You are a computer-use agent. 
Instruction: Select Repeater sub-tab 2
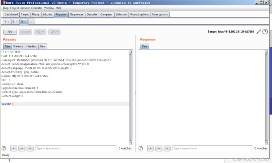[13, 22]
